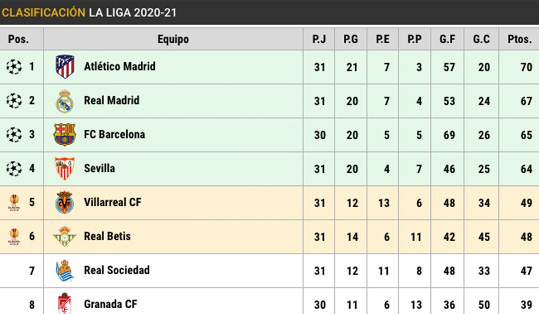Click the Real Betis green crest

tap(65, 236)
